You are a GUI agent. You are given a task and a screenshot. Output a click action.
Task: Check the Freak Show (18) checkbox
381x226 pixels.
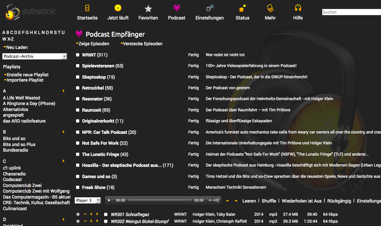pyautogui.click(x=78, y=187)
